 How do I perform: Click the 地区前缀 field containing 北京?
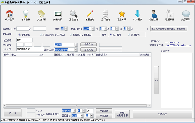[x=24, y=40]
